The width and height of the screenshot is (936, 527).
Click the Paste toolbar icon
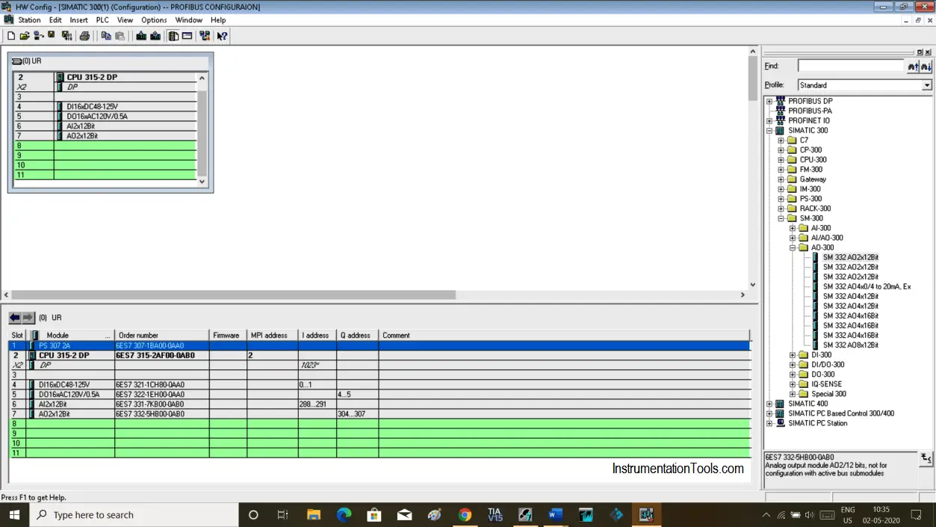[x=120, y=36]
